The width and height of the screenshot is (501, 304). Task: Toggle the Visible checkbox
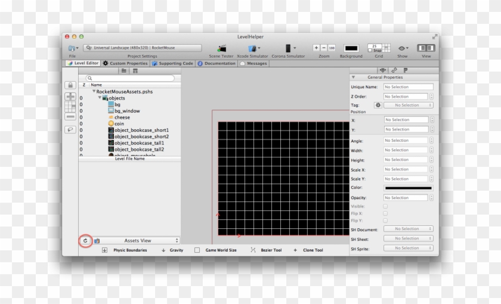coord(385,206)
